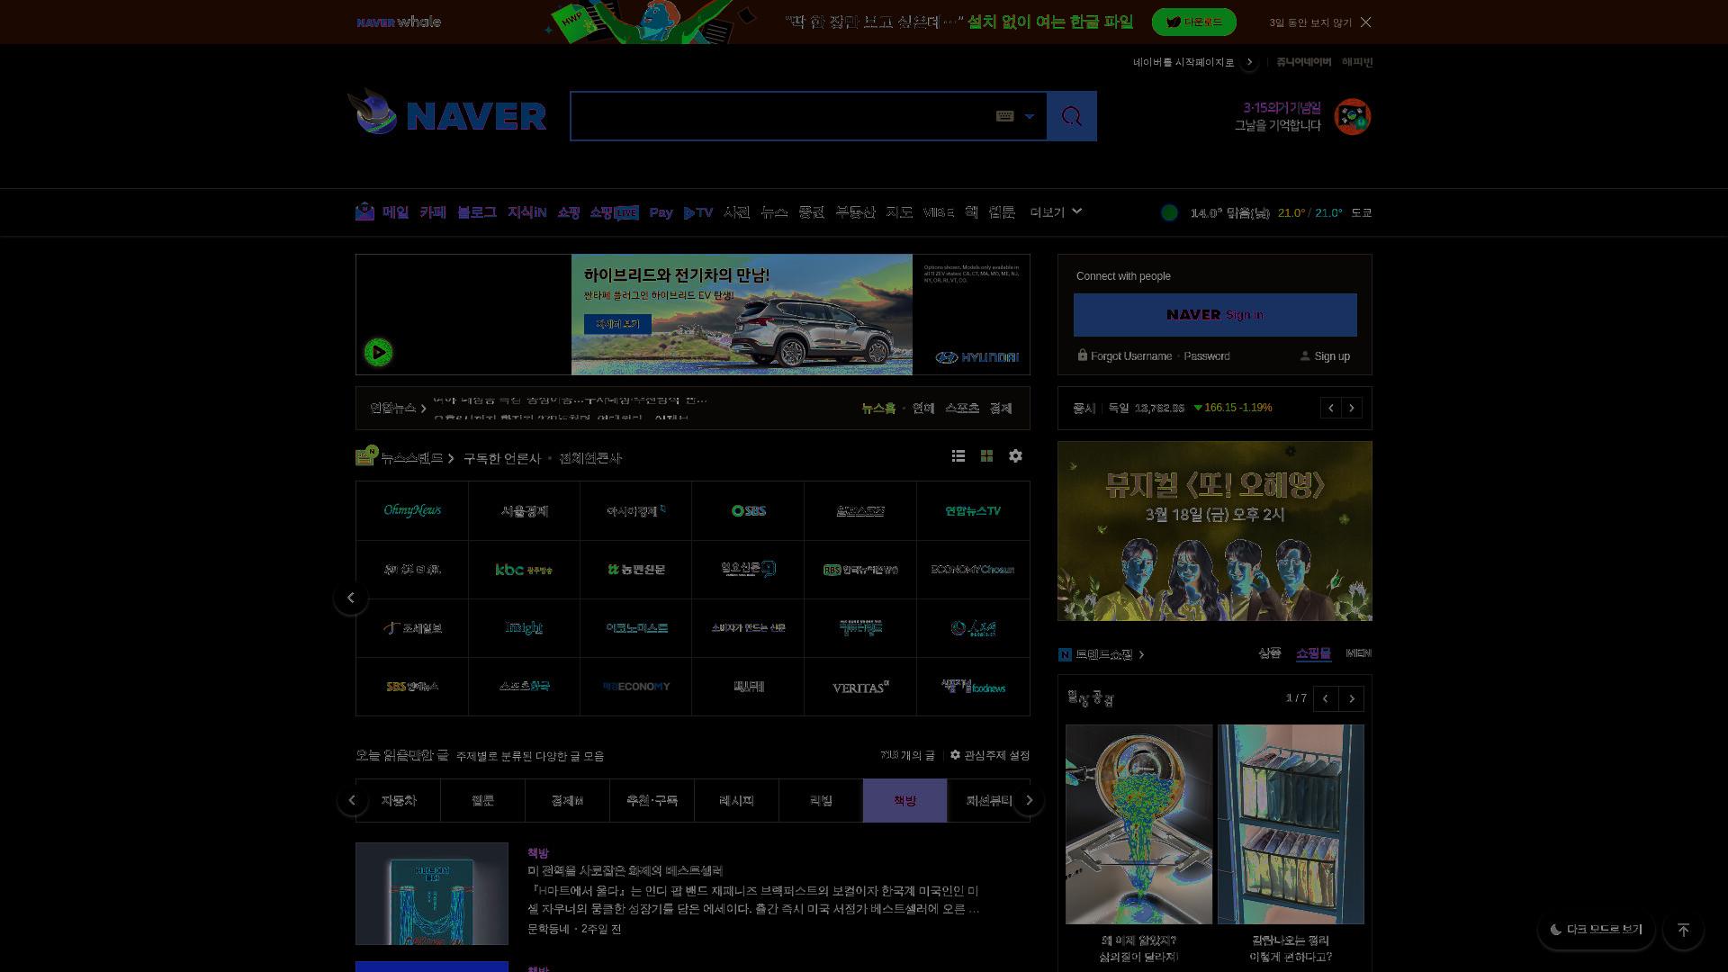Click the back-to-top arrow button
The image size is (1728, 972).
coord(1683,930)
